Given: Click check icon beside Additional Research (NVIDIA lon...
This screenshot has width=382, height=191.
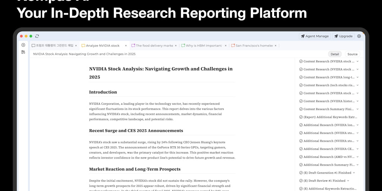Looking at the screenshot, I should [x=301, y=125].
